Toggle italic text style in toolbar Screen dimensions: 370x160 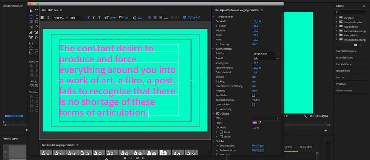94,18
